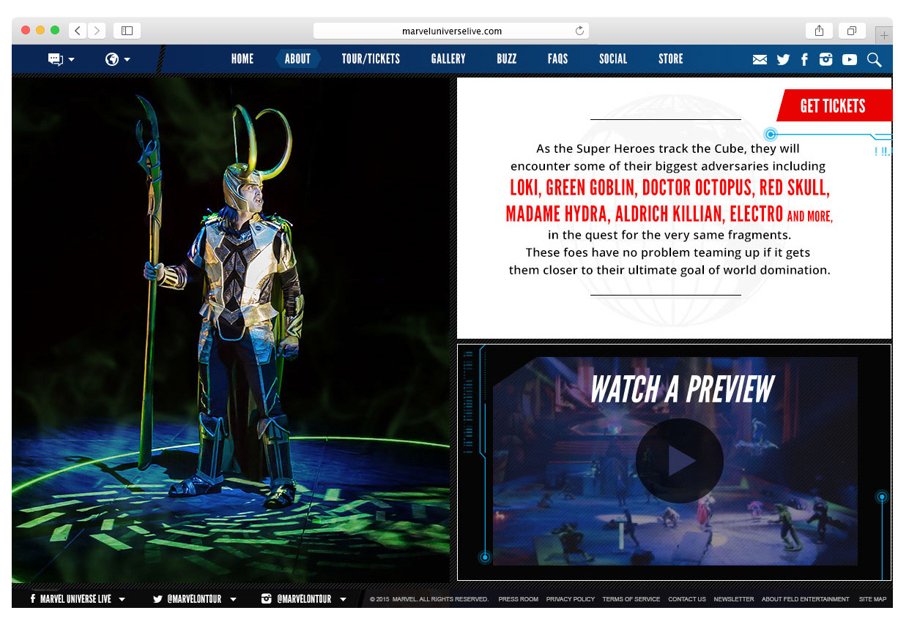Viewport: 909px width, 624px height.
Task: Open the STORE nav item
Action: click(x=671, y=59)
